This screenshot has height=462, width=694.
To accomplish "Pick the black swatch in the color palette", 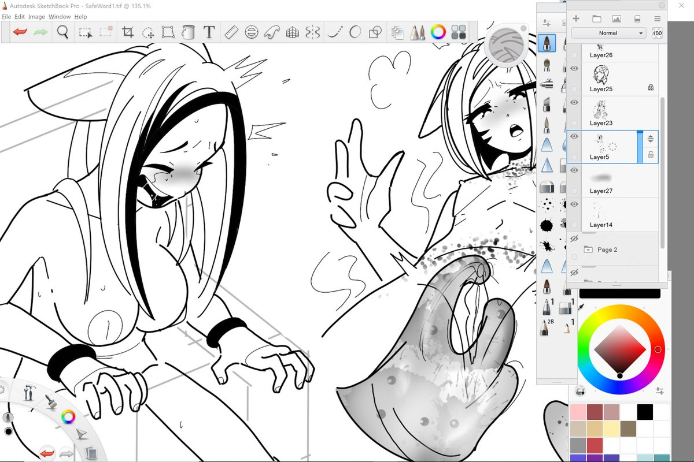I will click(x=645, y=412).
